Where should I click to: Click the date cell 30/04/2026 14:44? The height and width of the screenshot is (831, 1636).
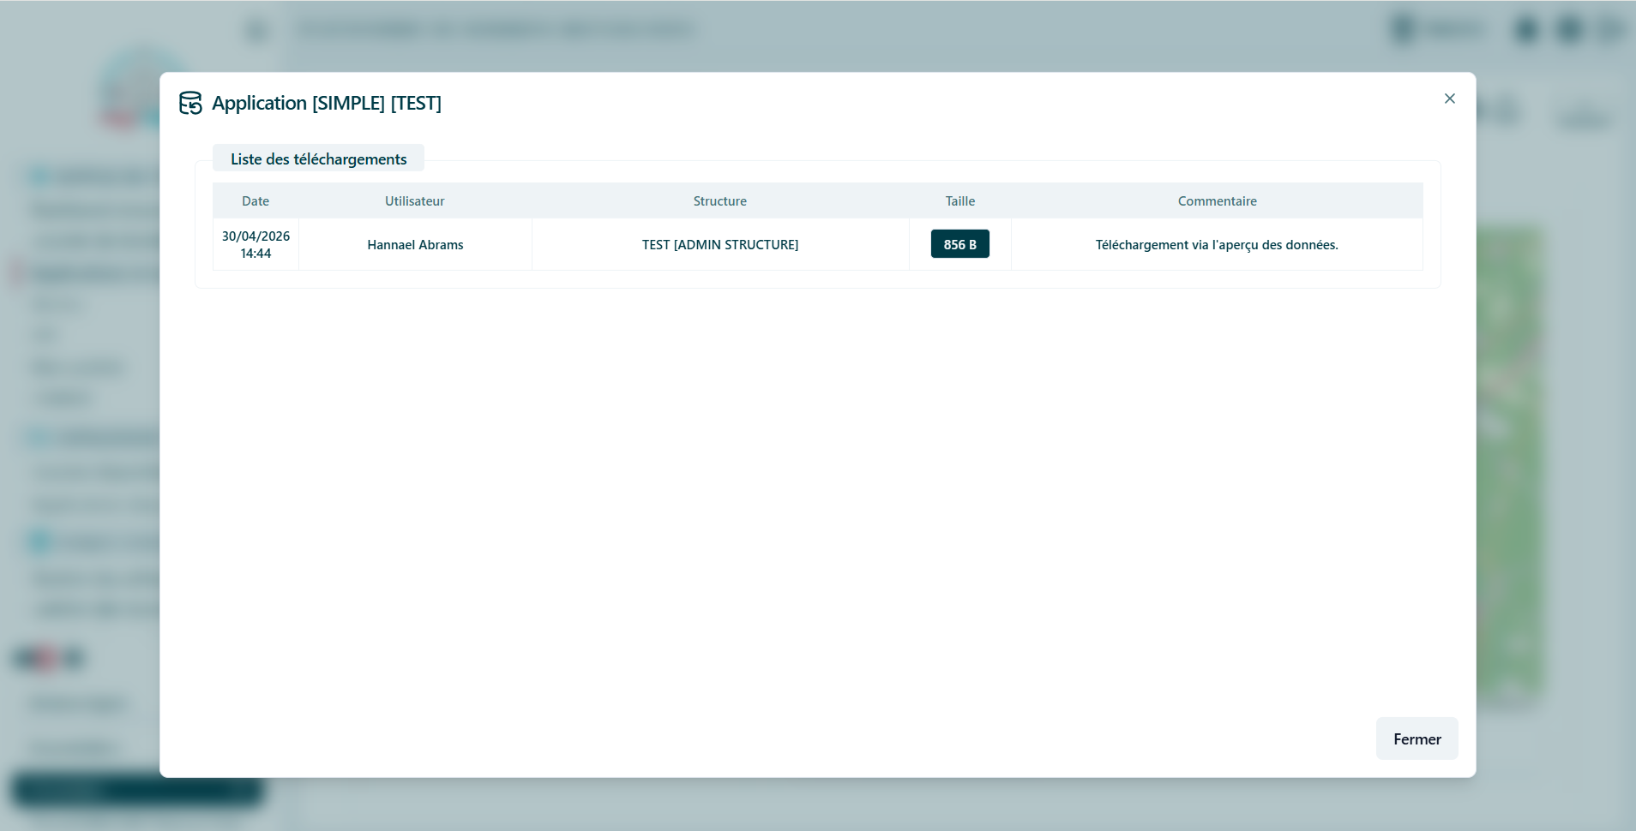pos(256,244)
